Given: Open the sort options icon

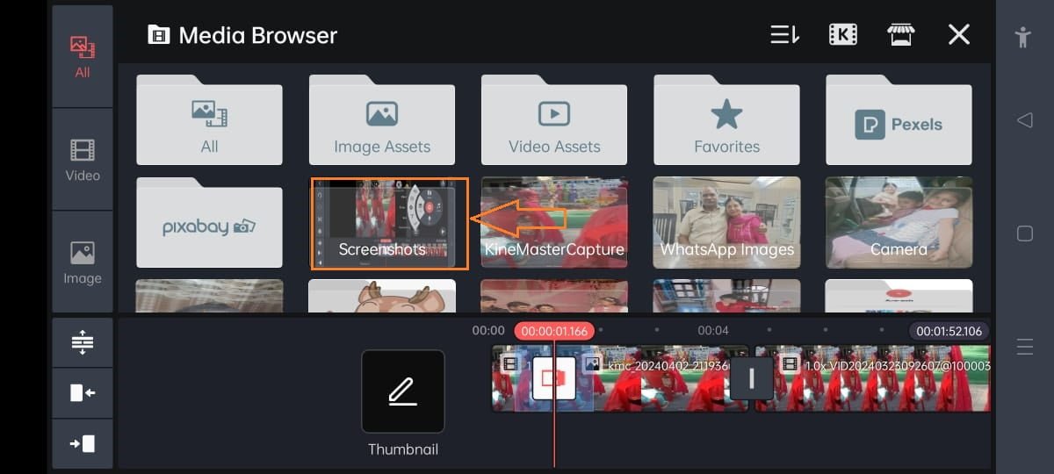Looking at the screenshot, I should tap(784, 35).
